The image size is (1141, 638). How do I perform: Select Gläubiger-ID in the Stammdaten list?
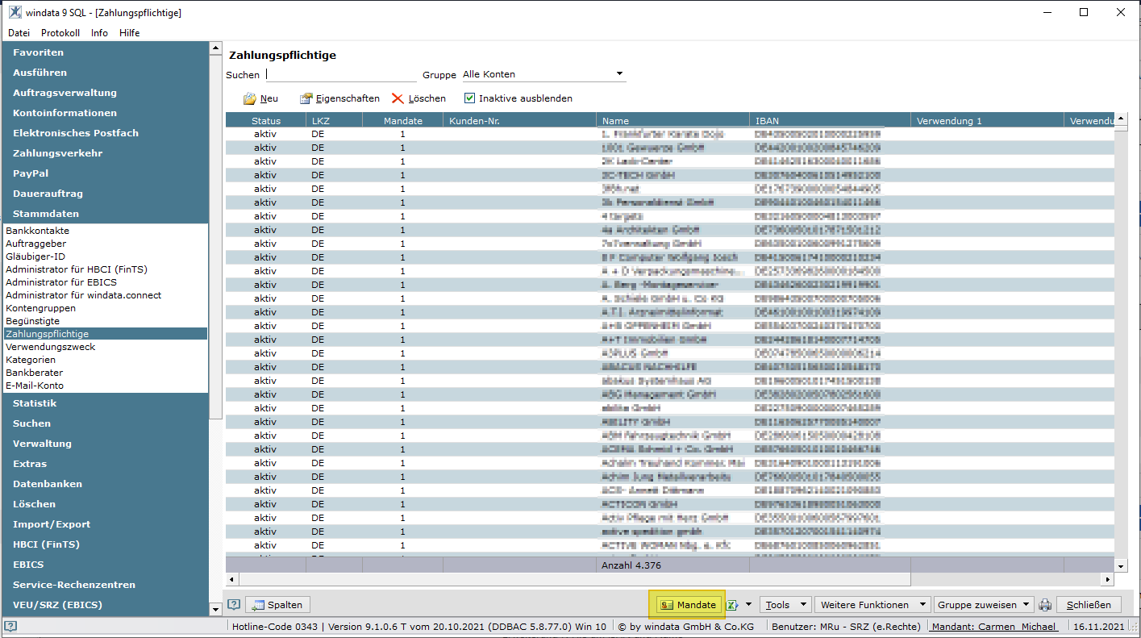coord(35,256)
